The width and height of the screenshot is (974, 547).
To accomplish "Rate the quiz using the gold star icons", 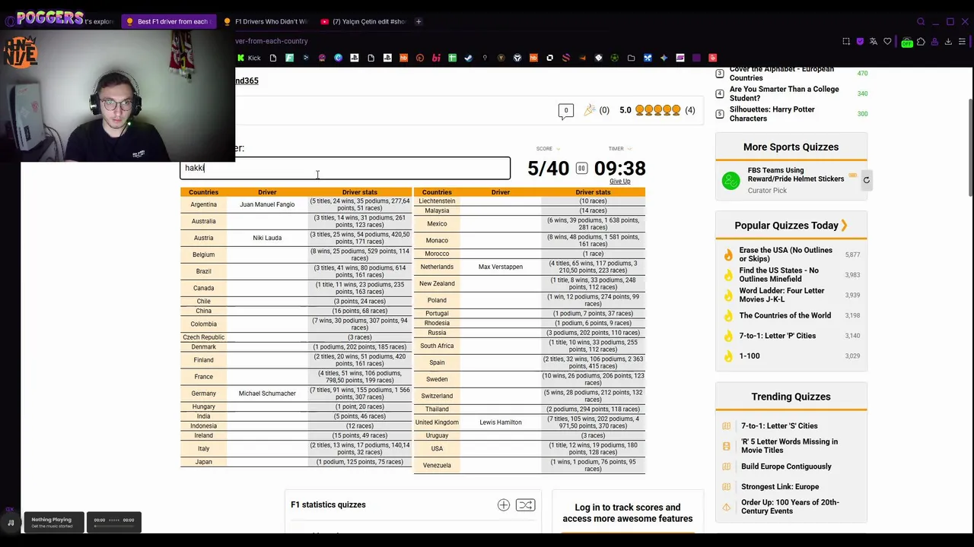I will (657, 110).
